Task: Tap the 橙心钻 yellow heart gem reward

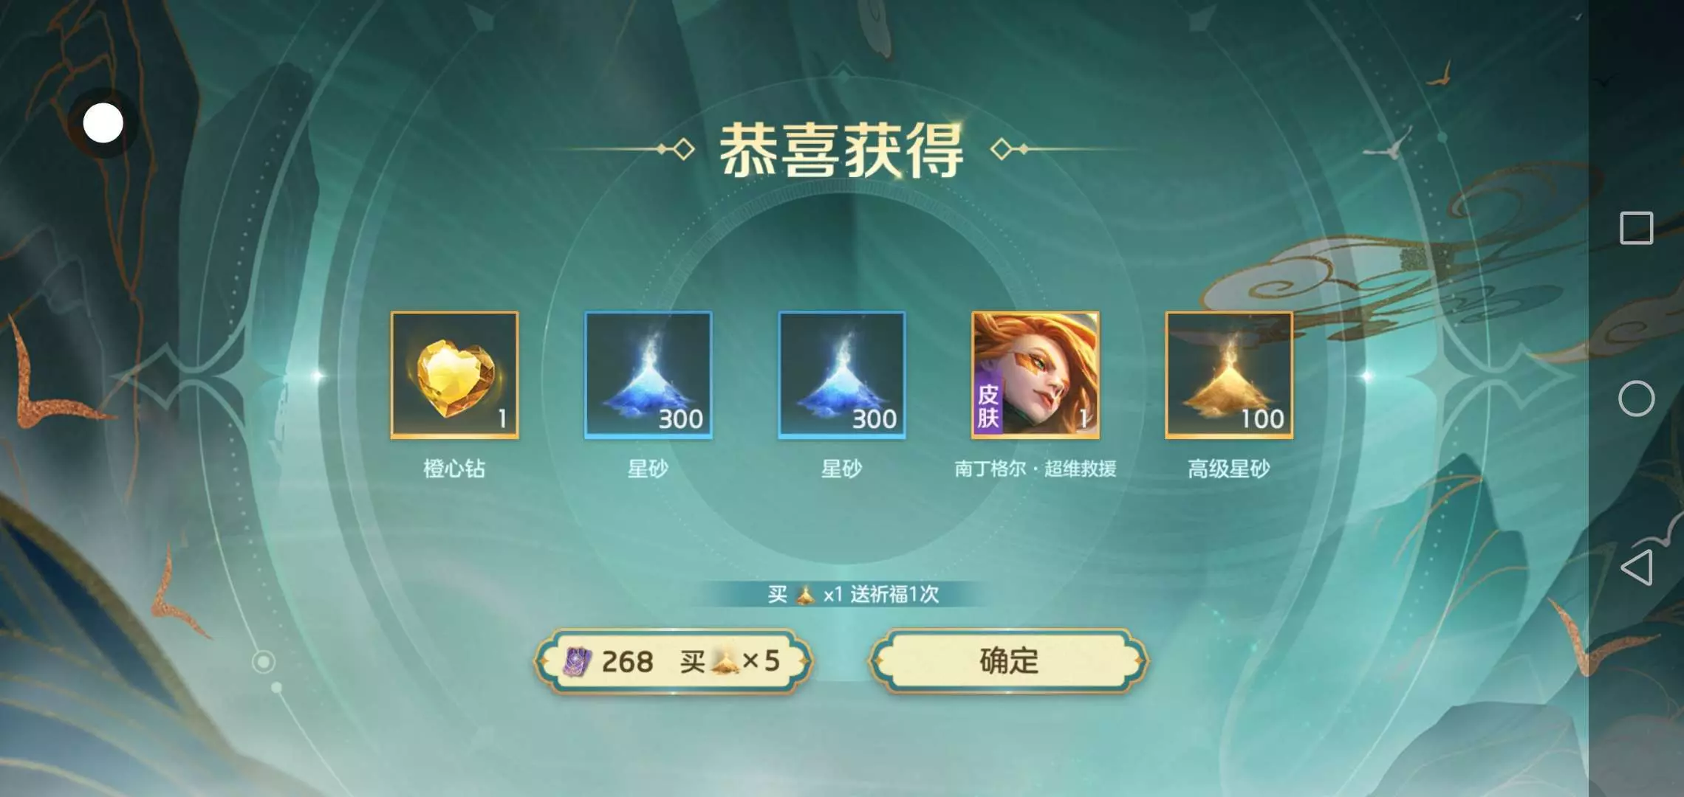Action: pyautogui.click(x=454, y=375)
